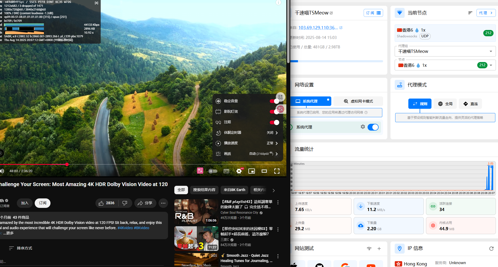498x267 pixels.
Task: Click 订阅 subscribe on YouTube channel
Action: 43,203
